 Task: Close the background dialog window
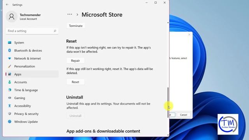(189, 35)
